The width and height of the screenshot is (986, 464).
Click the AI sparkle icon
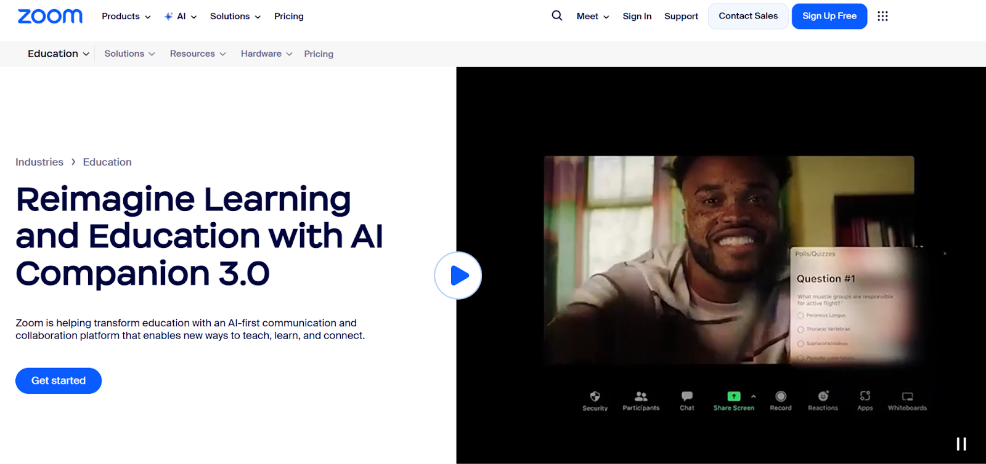tap(168, 17)
